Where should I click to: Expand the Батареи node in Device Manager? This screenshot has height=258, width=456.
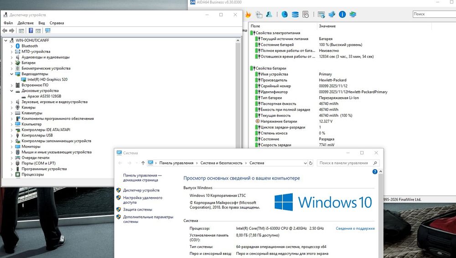(x=12, y=63)
